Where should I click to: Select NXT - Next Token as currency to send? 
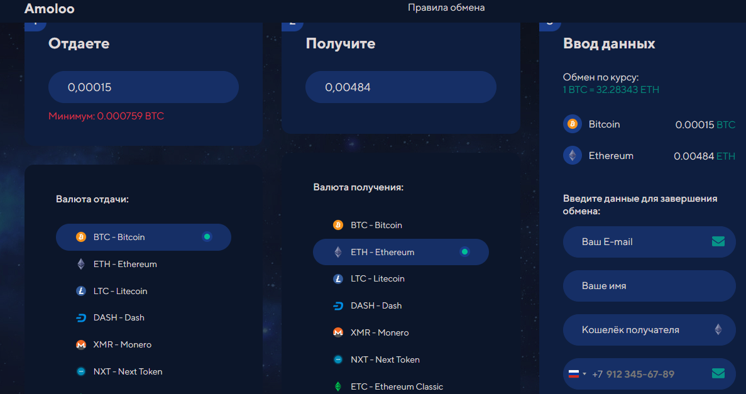click(x=143, y=371)
